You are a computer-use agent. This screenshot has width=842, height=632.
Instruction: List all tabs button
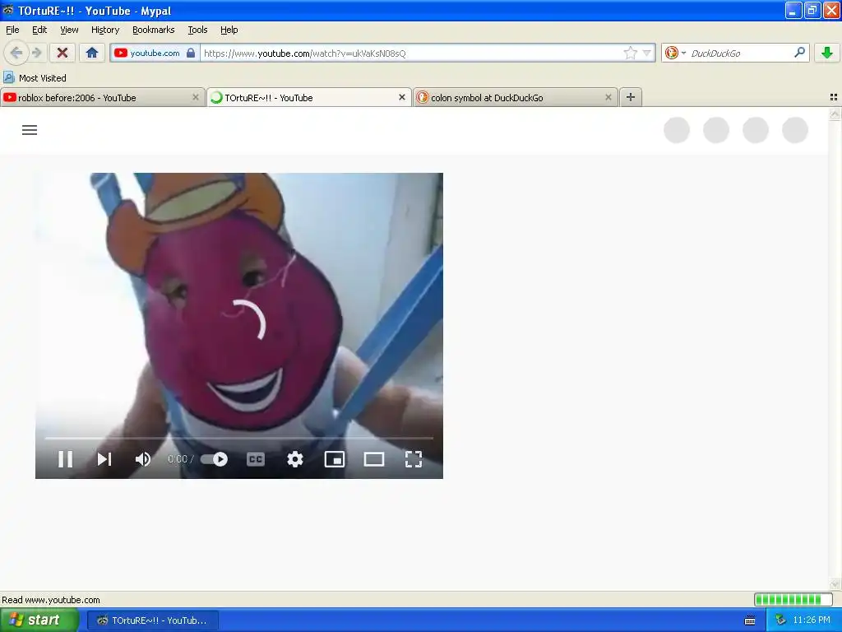(x=834, y=97)
